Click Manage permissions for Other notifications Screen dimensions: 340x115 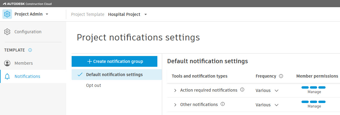tap(314, 104)
